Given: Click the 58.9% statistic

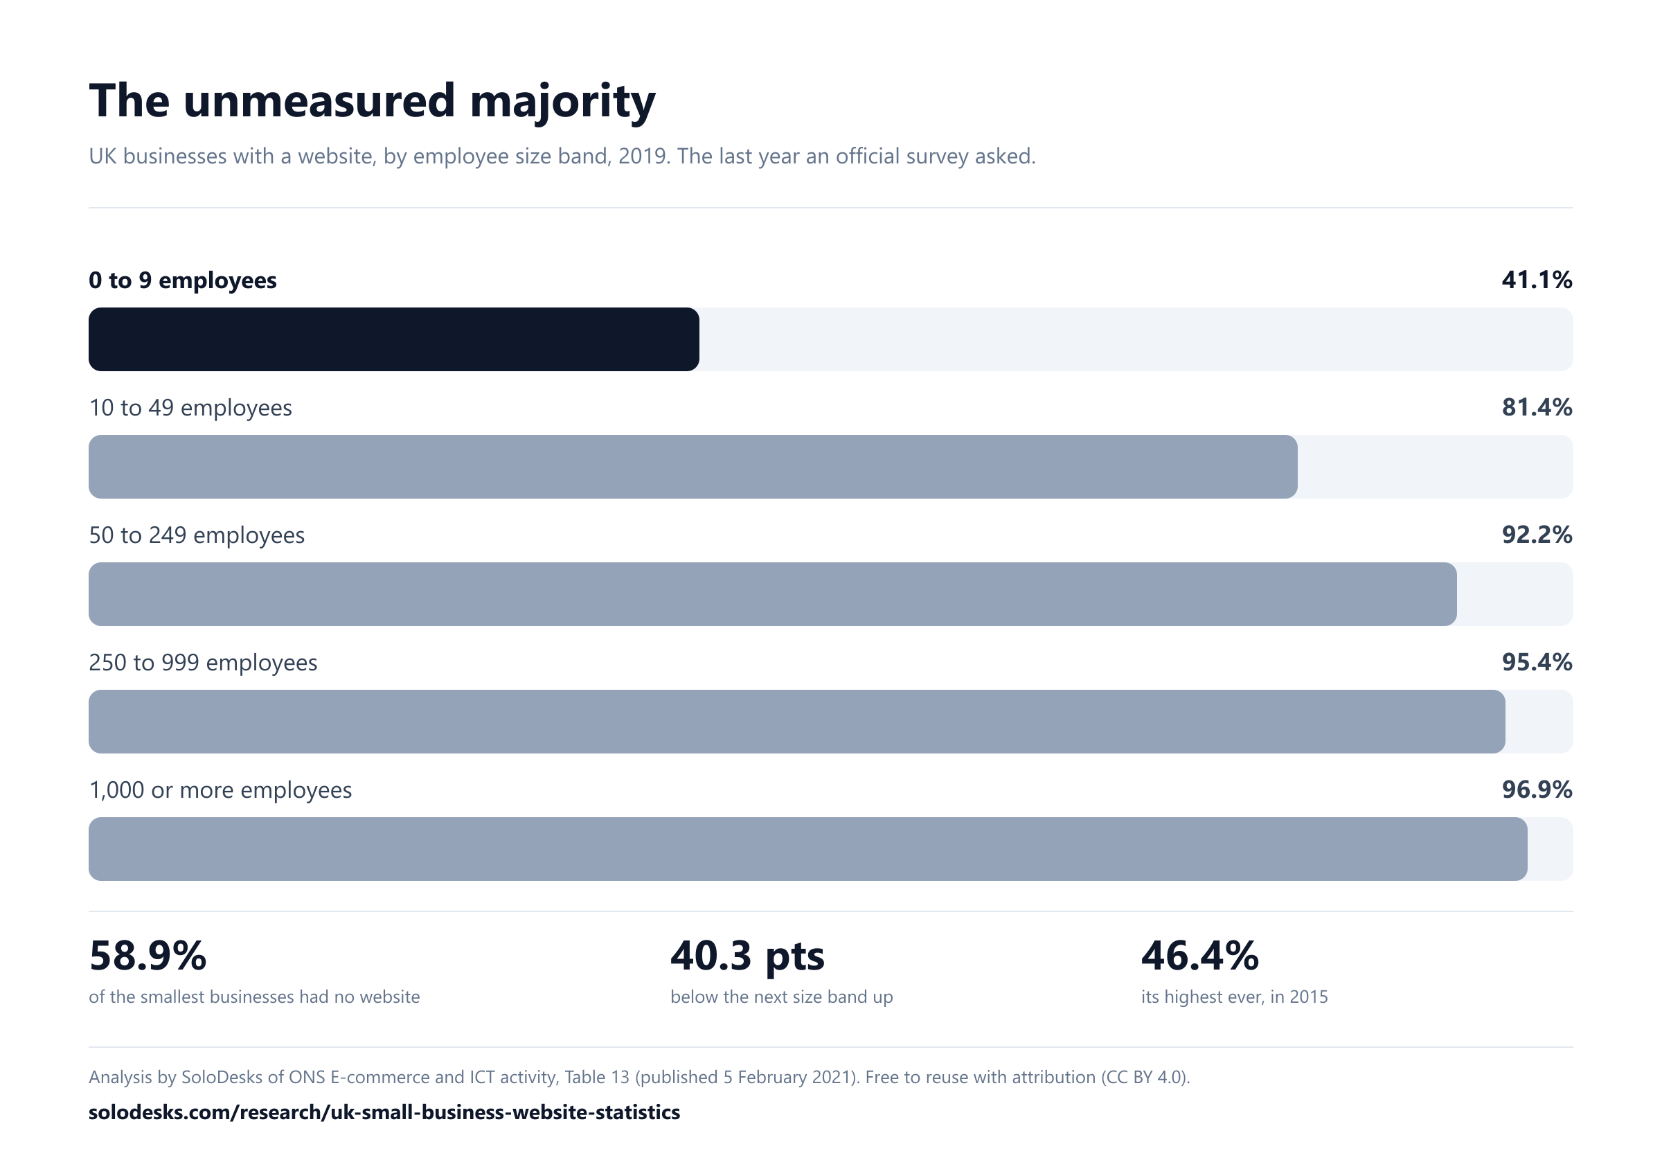Looking at the screenshot, I should click(x=148, y=956).
